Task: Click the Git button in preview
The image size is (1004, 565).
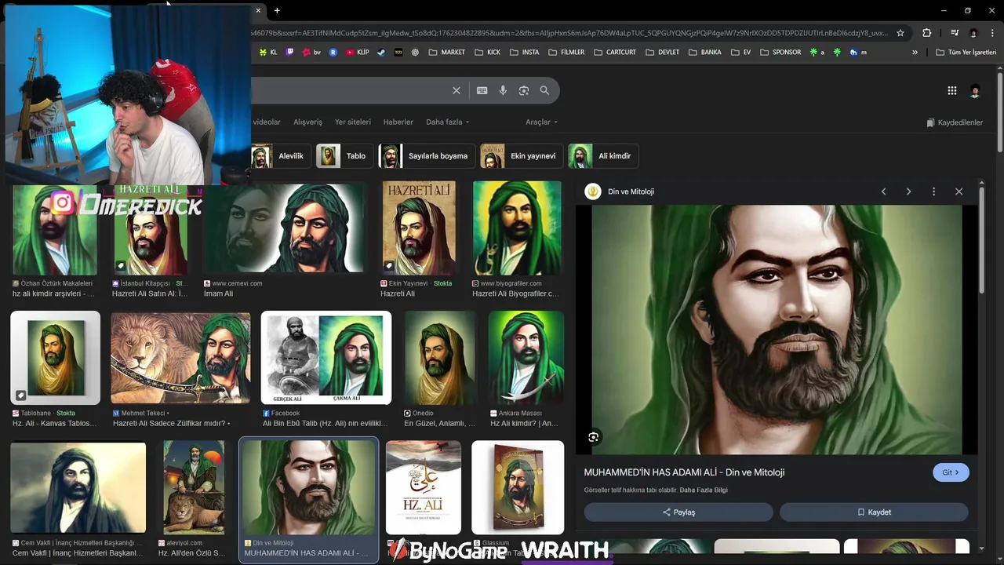Action: [951, 472]
